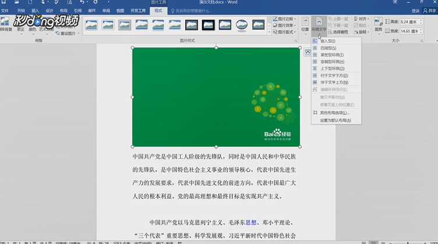Switch to the Mailings (邮件) tab
Screen dimensions: 438x244
[x=92, y=10]
